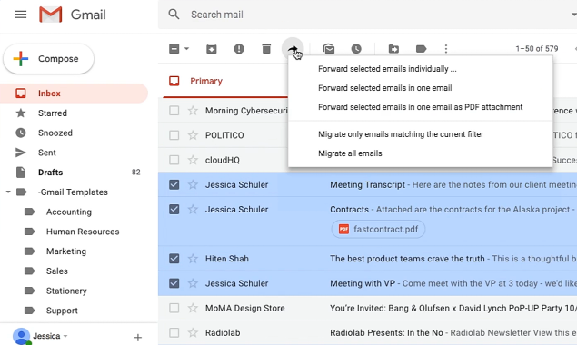Open the Meeting Transcript email subject

click(x=367, y=184)
